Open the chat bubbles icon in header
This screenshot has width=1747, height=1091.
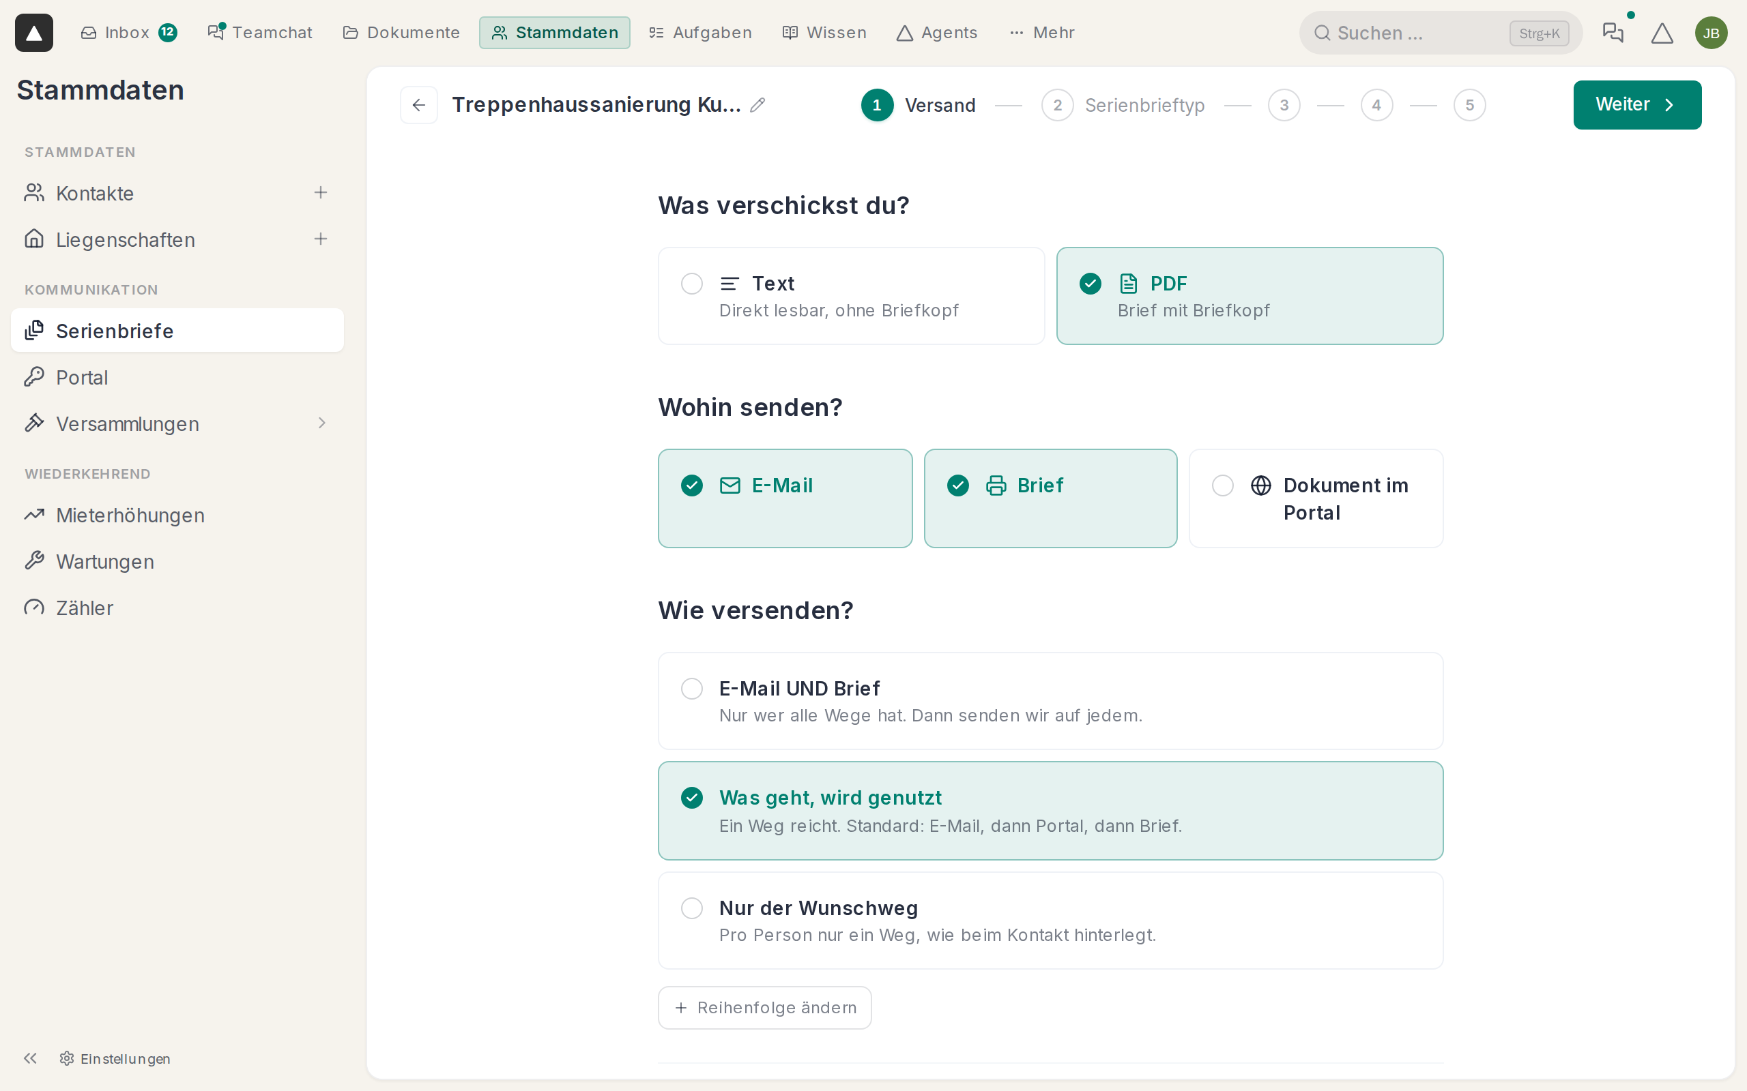pyautogui.click(x=1613, y=33)
